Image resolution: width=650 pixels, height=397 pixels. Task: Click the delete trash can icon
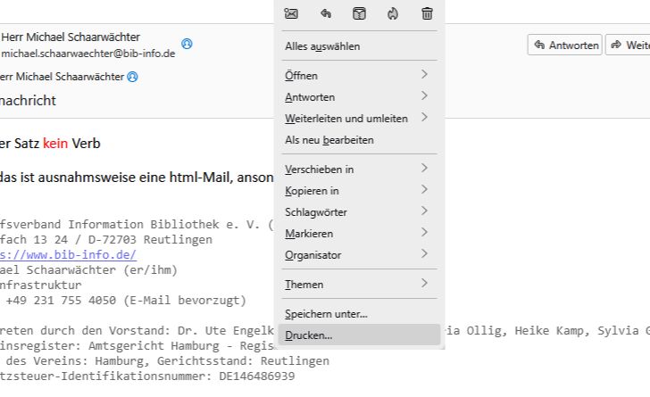pyautogui.click(x=427, y=13)
